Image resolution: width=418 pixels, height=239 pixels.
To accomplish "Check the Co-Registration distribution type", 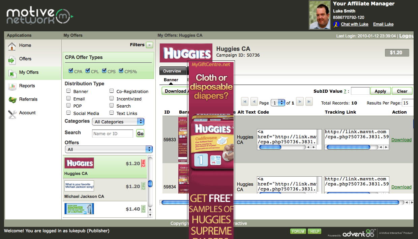I will coord(112,91).
